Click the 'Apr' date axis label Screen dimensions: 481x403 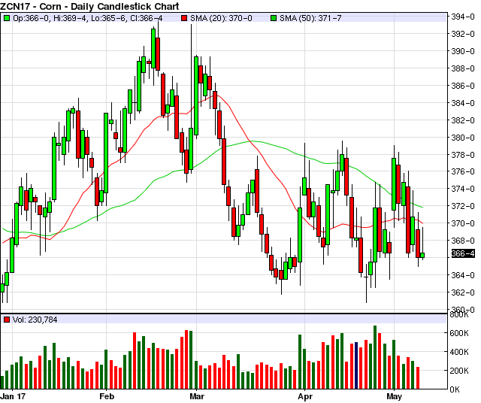tap(305, 396)
